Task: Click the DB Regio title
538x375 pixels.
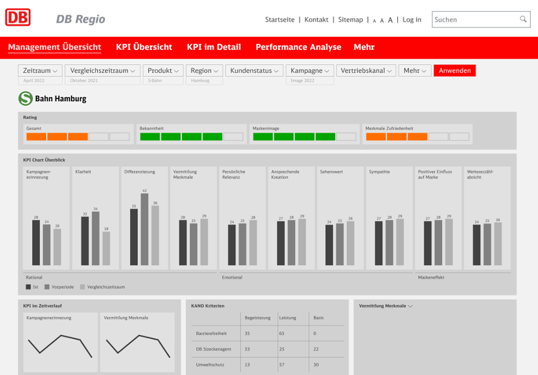Action: tap(81, 19)
